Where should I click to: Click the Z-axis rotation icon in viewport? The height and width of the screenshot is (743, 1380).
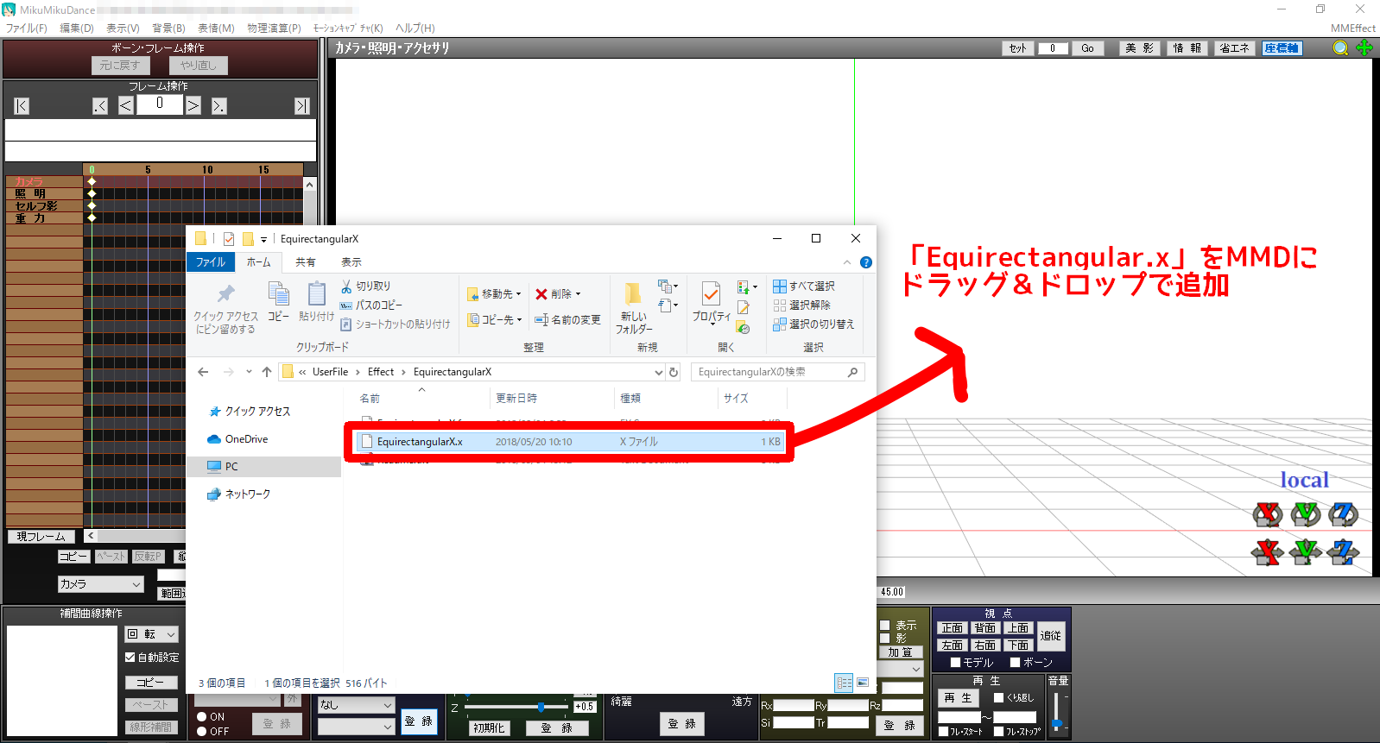tap(1344, 515)
